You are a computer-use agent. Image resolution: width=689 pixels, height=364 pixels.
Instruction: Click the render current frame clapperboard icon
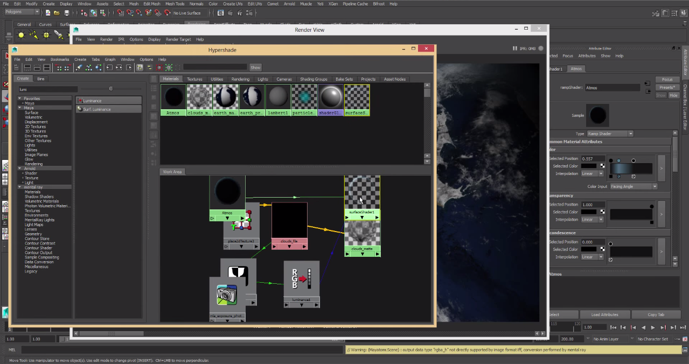231,12
